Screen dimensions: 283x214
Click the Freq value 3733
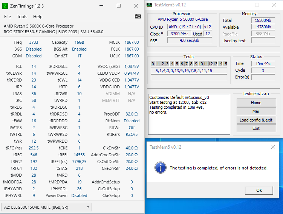34,42
